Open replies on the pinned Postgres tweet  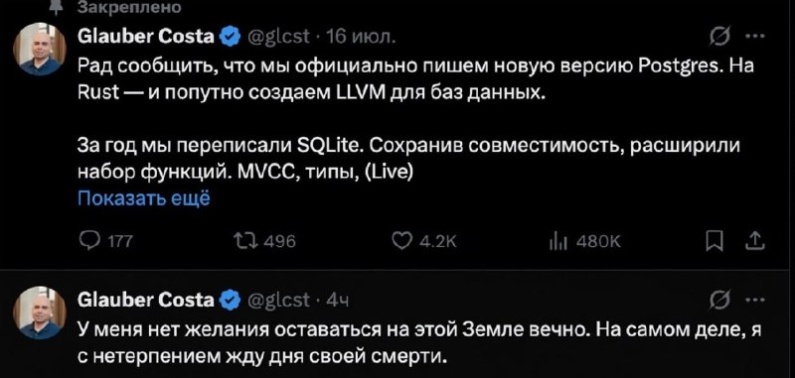pyautogui.click(x=107, y=241)
